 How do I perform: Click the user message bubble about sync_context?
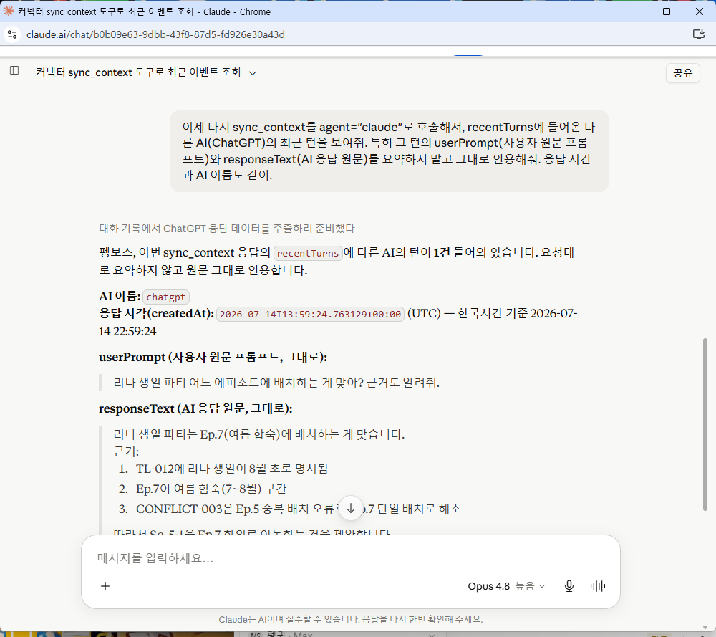coord(389,151)
